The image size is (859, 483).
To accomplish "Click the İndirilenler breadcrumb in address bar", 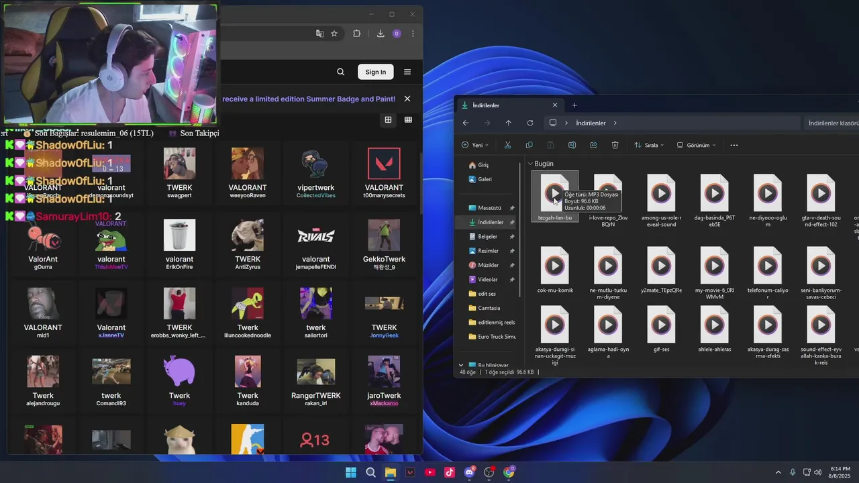I will 591,123.
